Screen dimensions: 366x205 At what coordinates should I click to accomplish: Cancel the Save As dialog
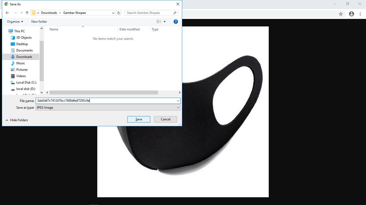[x=166, y=119]
